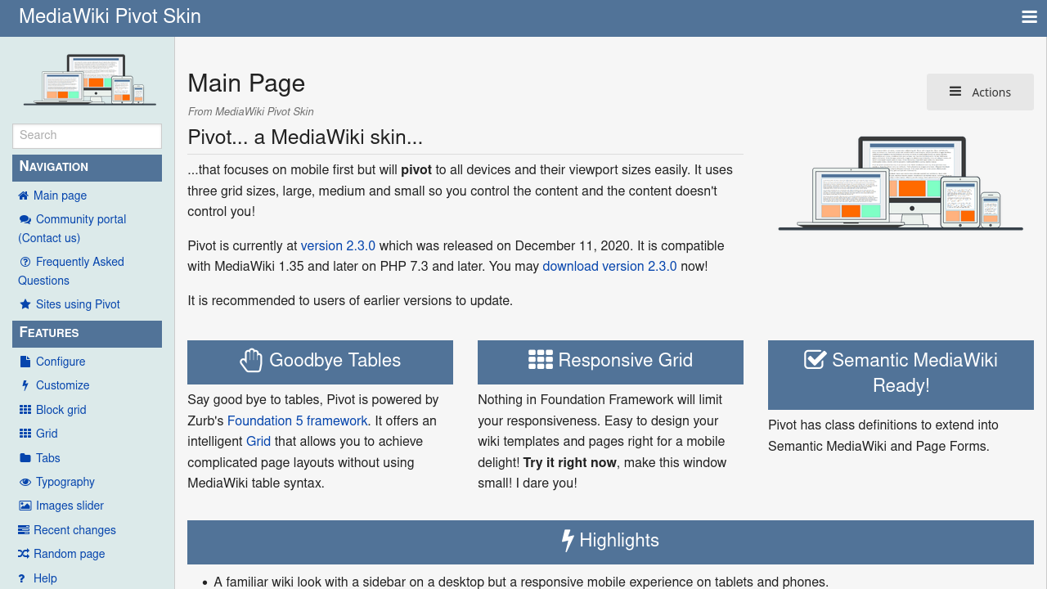Click the lightning bolt icon beside Customize
Screen dimensions: 1047x589
25,385
